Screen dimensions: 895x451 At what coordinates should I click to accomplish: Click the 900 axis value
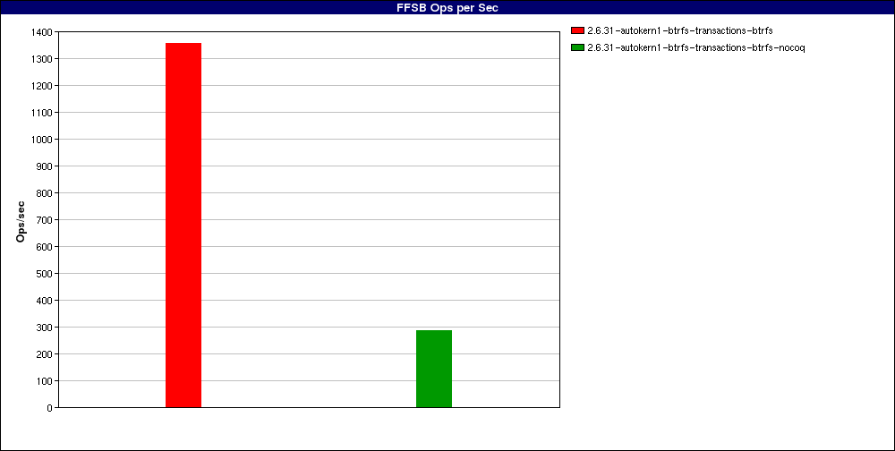[44, 166]
